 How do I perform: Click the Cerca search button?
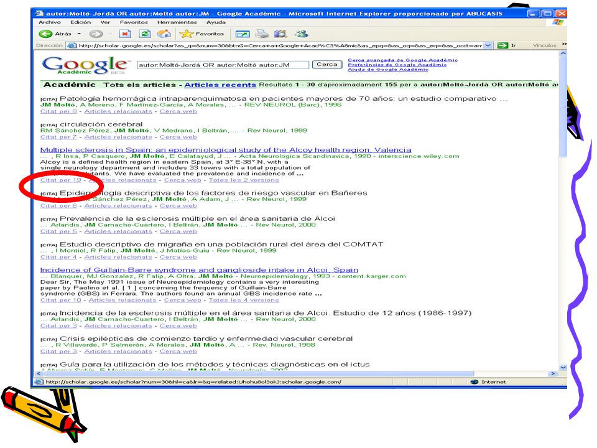click(326, 64)
